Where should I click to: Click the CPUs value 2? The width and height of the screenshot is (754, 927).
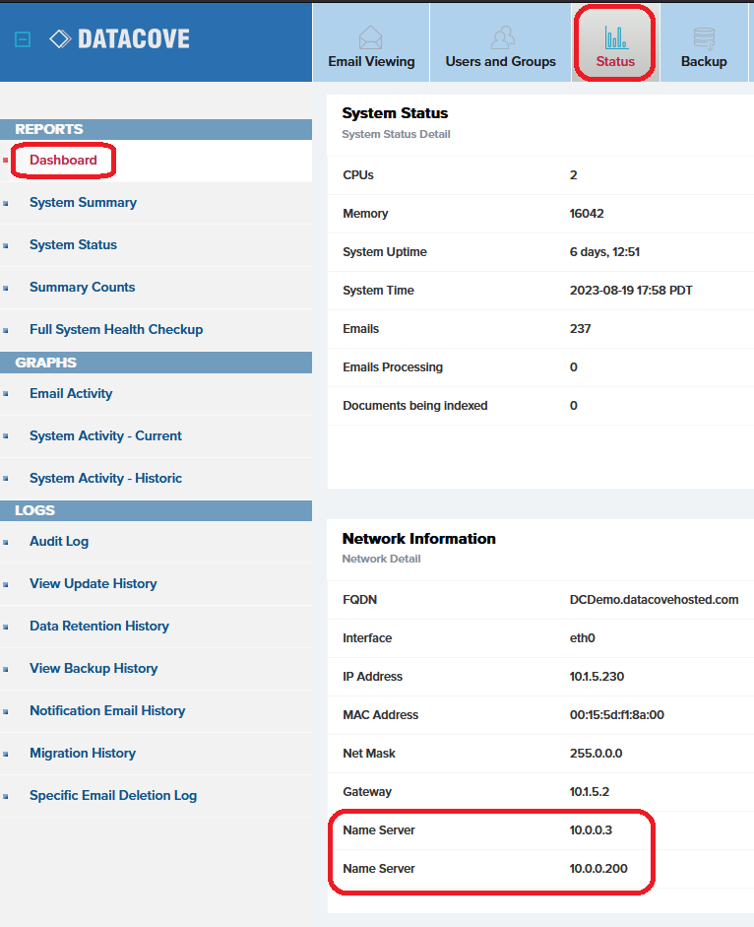point(573,175)
